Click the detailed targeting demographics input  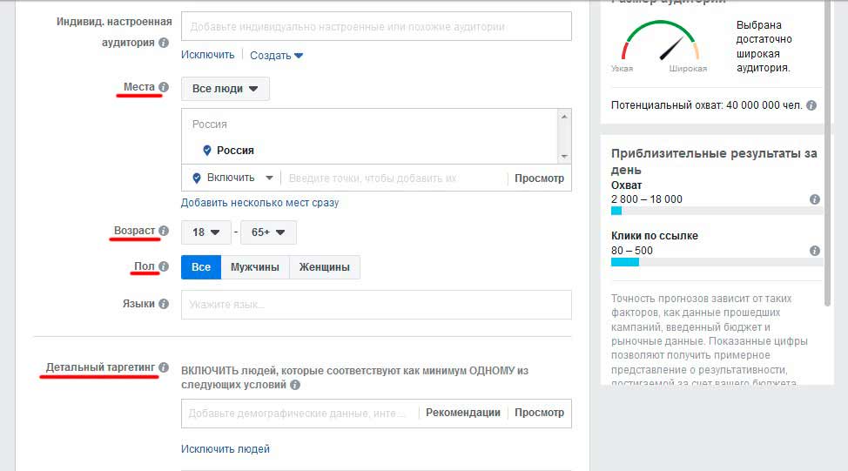300,414
